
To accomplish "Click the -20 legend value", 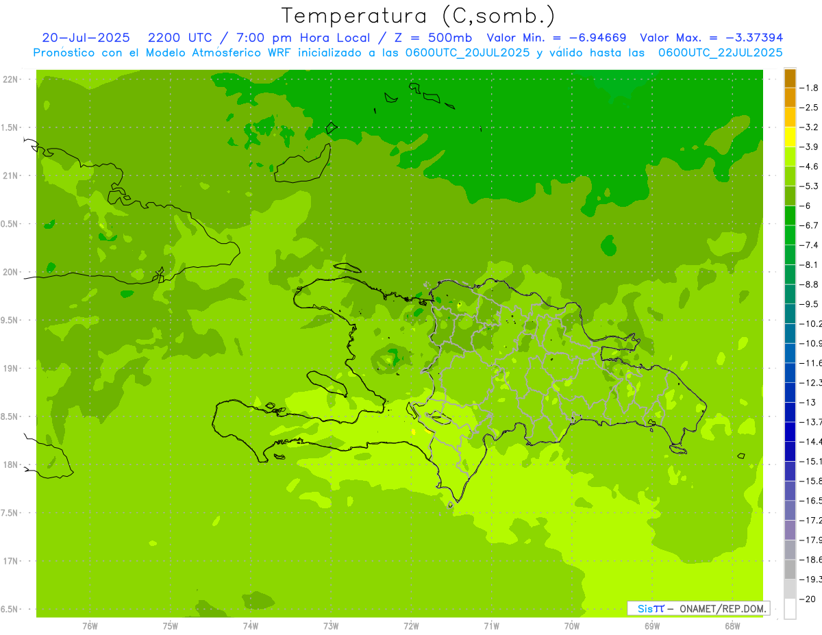I will coord(809,599).
